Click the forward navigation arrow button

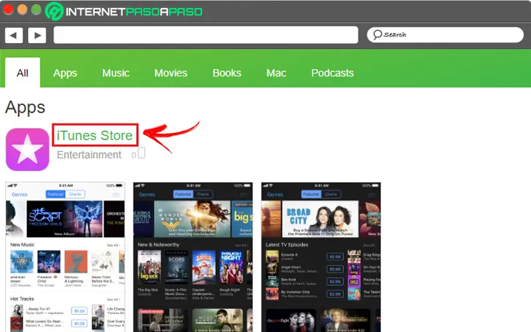[37, 35]
